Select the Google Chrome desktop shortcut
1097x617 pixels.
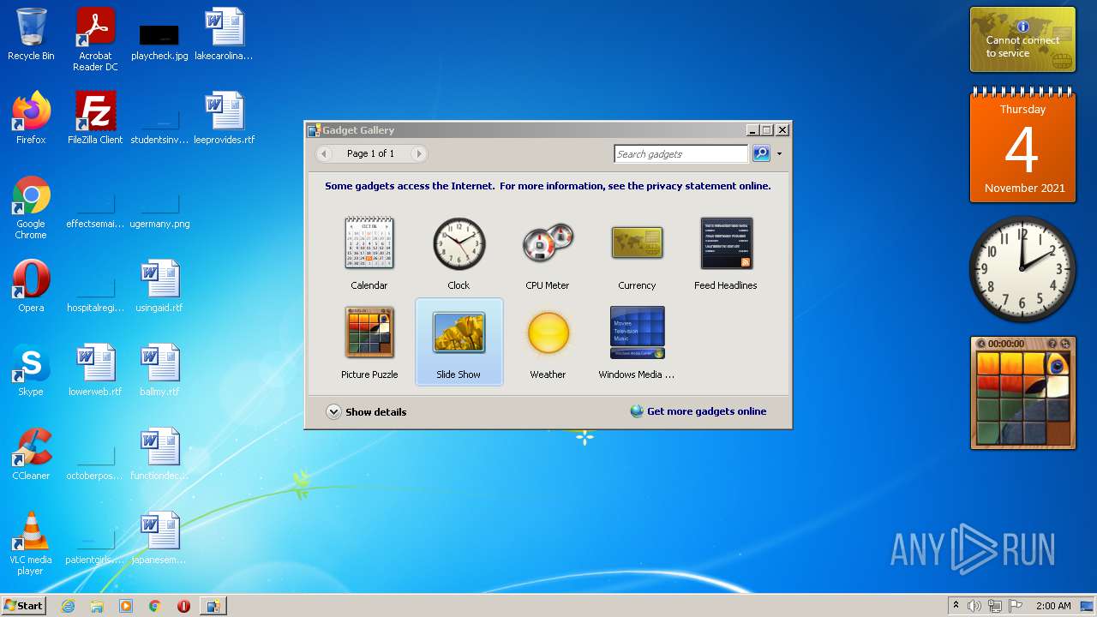click(31, 207)
